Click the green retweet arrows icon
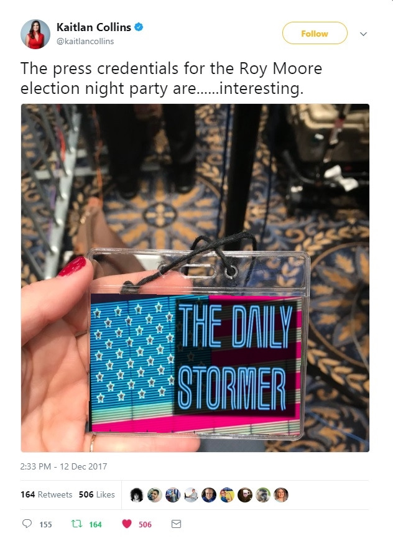393x546 pixels. [x=76, y=524]
